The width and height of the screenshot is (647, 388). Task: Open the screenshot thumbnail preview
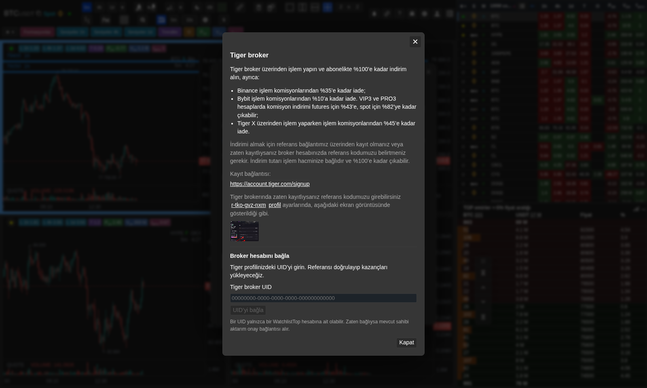click(245, 231)
